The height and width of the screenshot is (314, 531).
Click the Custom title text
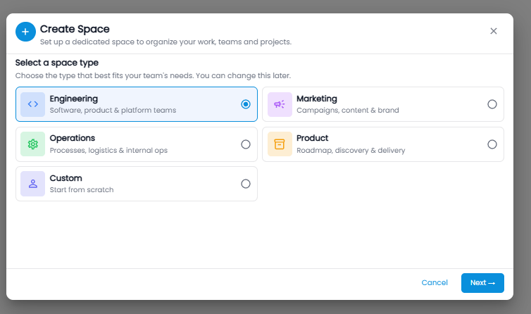click(x=66, y=178)
